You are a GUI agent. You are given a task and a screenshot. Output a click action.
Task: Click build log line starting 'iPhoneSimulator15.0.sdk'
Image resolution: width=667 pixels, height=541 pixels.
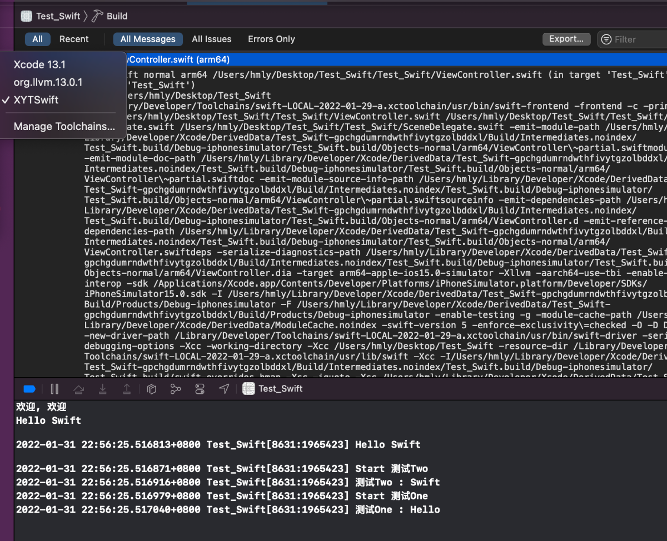tap(376, 294)
